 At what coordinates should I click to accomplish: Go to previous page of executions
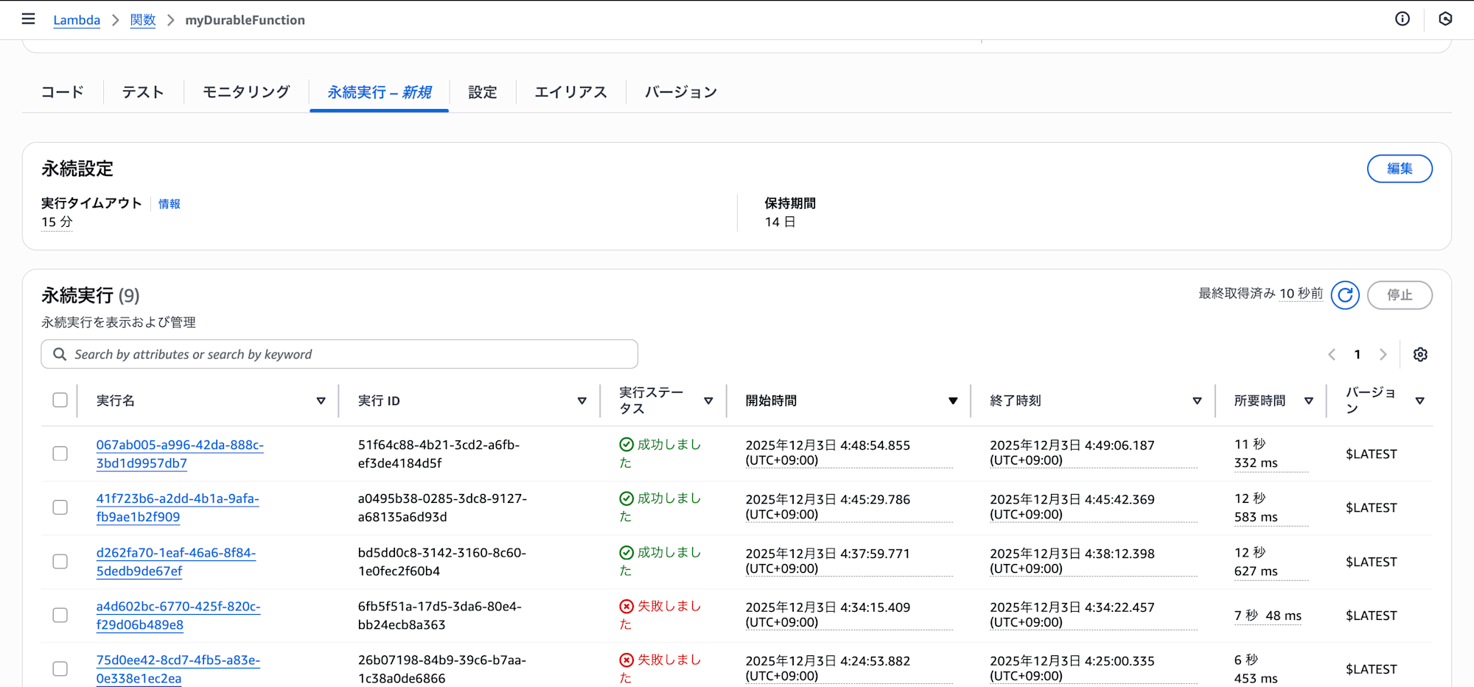pos(1332,355)
